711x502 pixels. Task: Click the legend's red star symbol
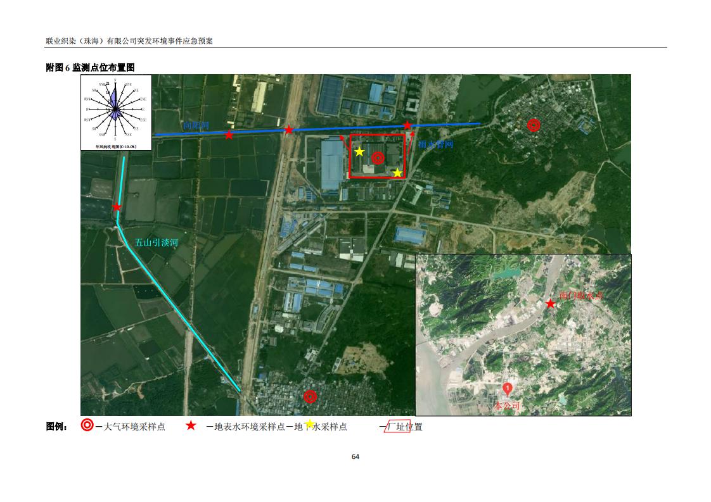click(x=191, y=425)
